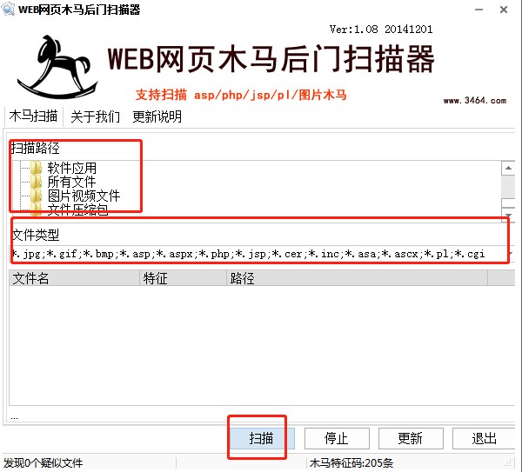
Task: Click the folder tree scroll-down arrow
Action: pyautogui.click(x=508, y=215)
